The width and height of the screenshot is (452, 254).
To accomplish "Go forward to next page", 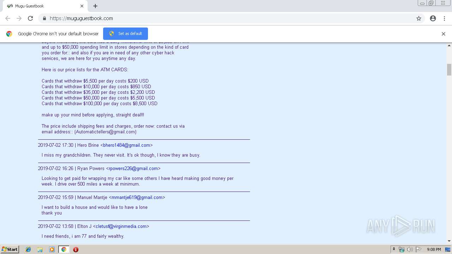I will 19,18.
